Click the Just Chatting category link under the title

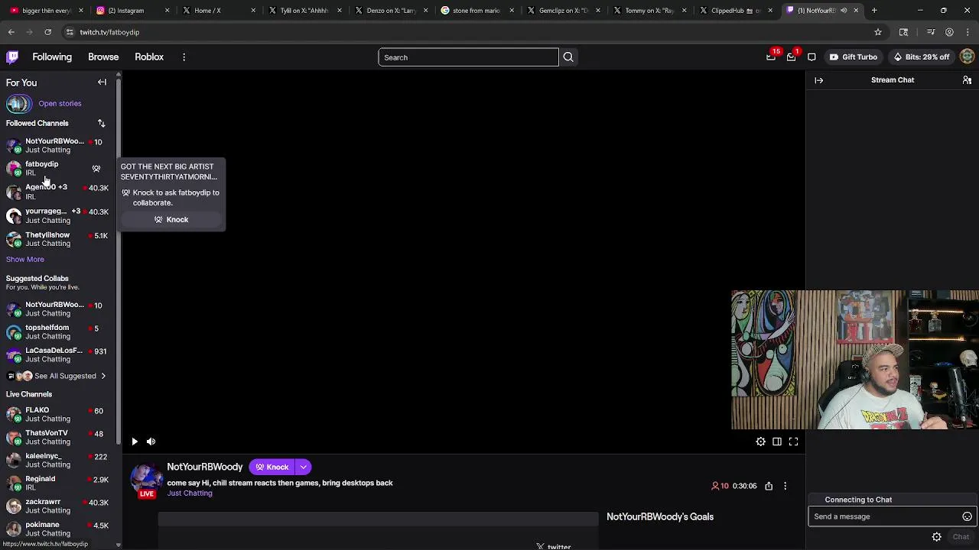190,493
